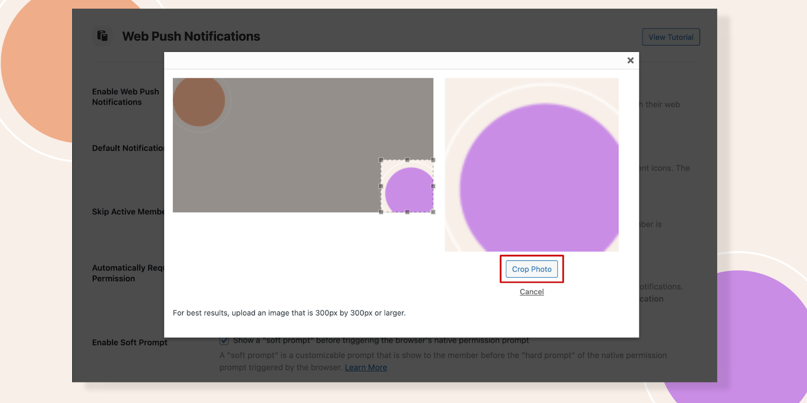This screenshot has width=807, height=403.
Task: Click the Enable Soft Prompt setting label
Action: pyautogui.click(x=130, y=343)
